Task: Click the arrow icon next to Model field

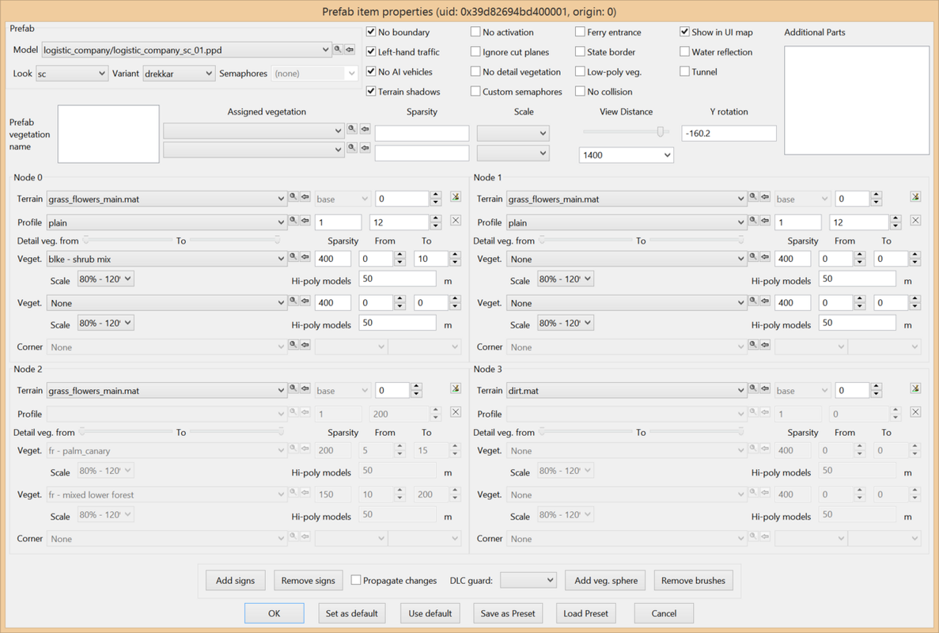Action: 350,49
